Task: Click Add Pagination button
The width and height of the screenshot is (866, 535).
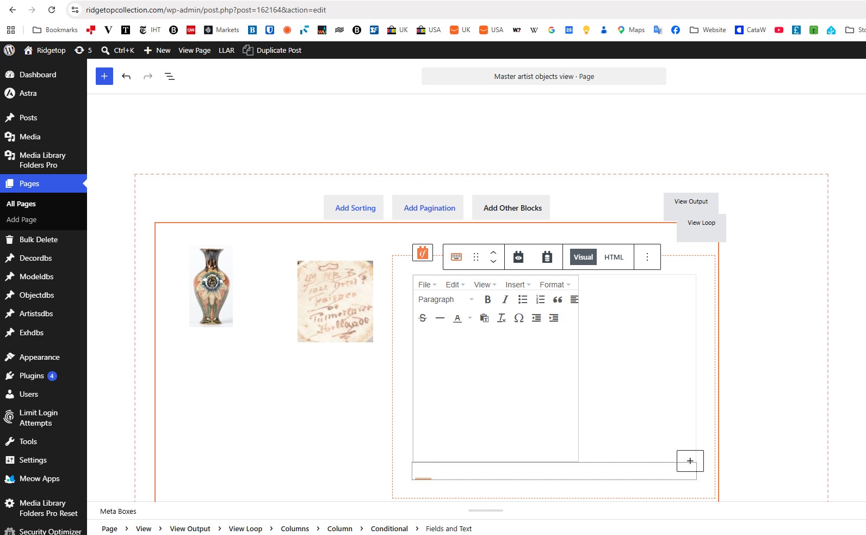Action: [428, 207]
